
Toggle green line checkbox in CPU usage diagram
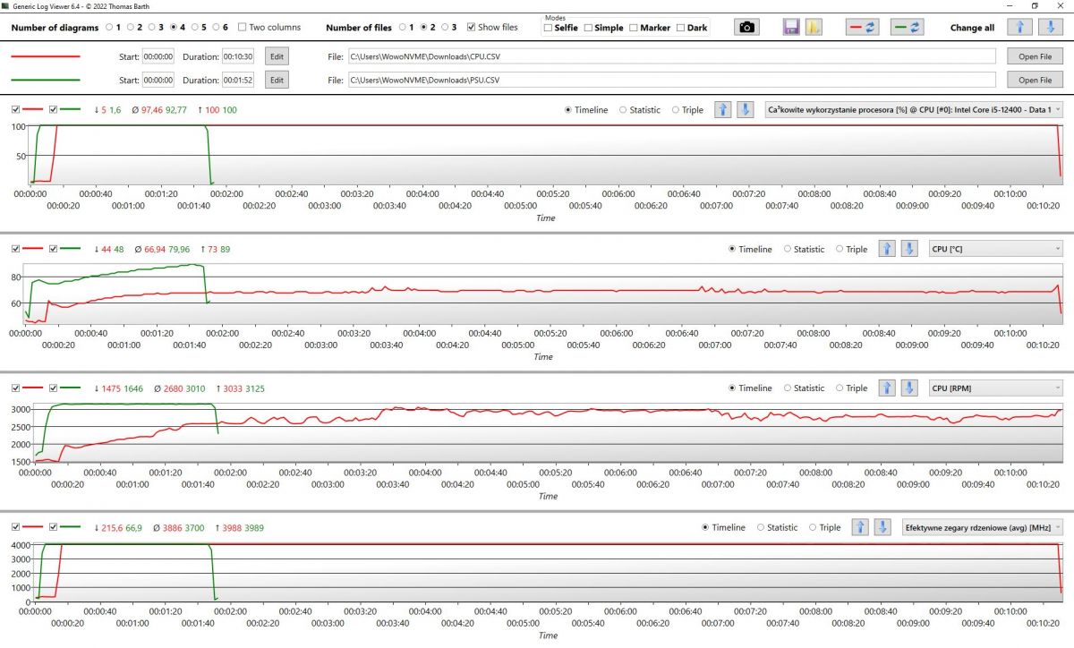coord(53,110)
